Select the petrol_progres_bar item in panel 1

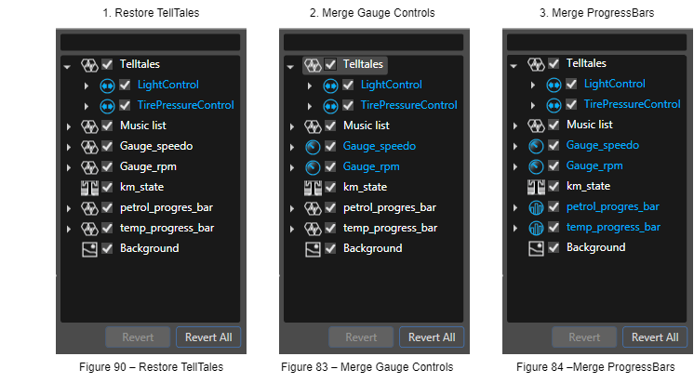pos(166,207)
